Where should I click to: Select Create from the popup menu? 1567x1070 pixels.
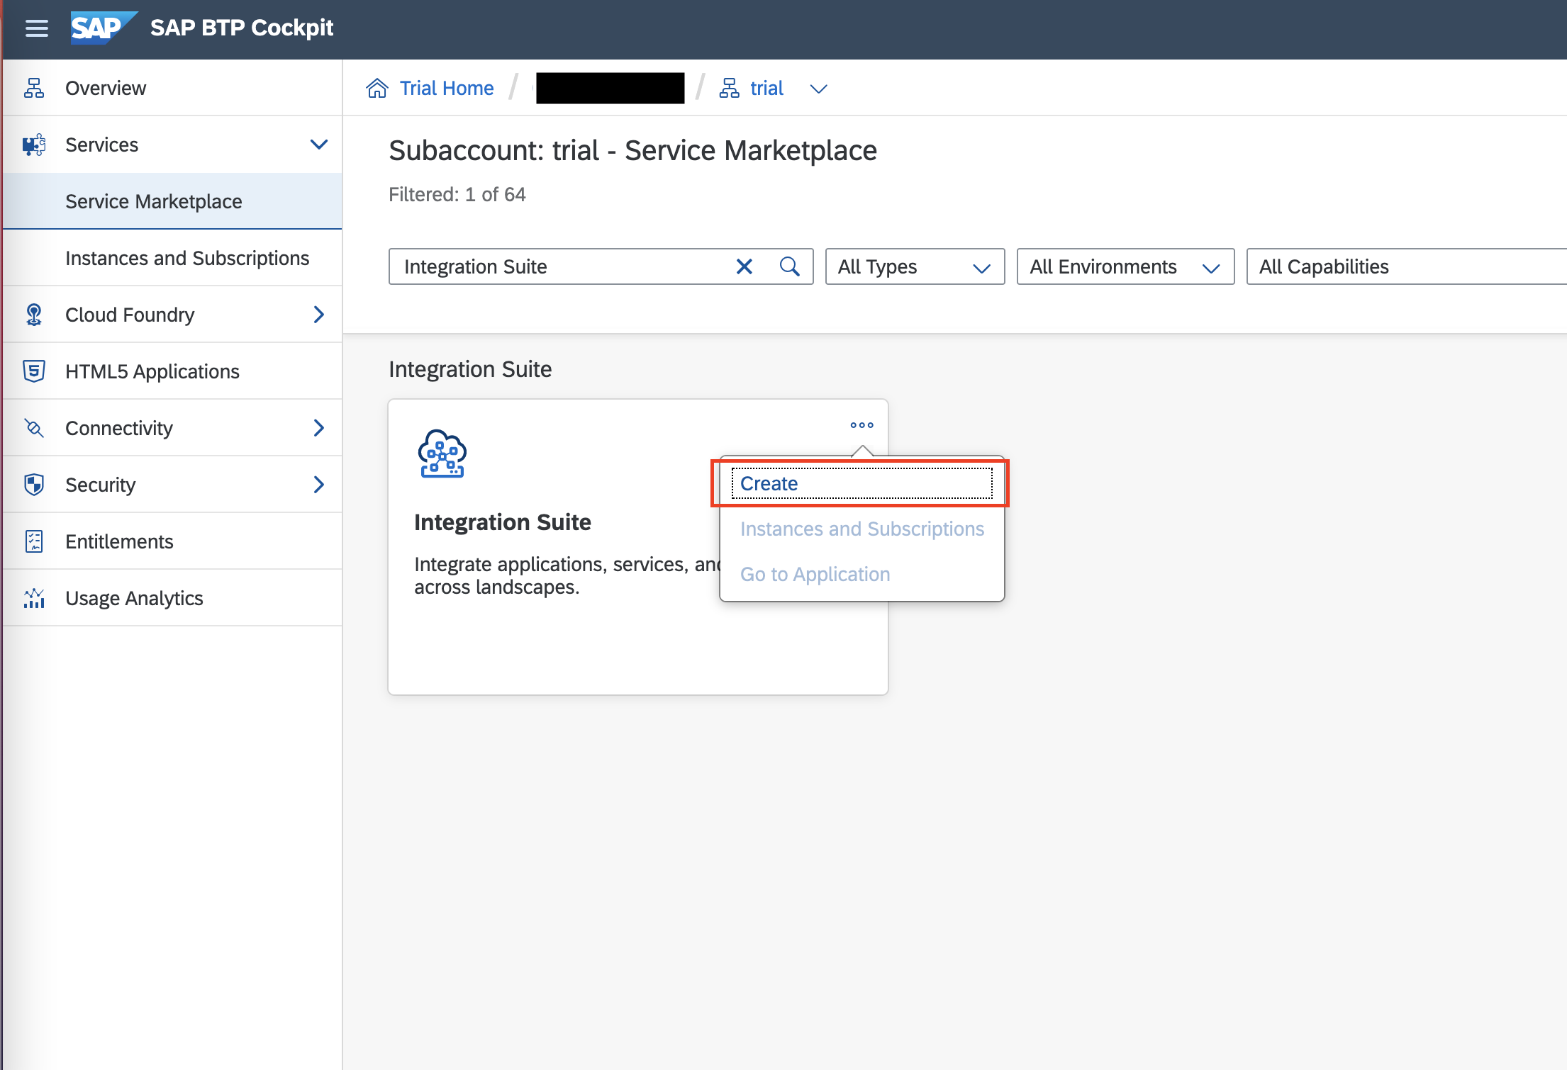pyautogui.click(x=769, y=483)
